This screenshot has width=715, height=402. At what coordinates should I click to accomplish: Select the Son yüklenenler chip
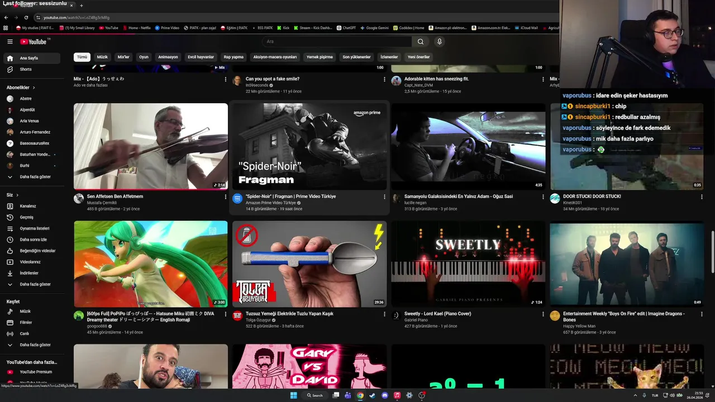[x=356, y=57]
